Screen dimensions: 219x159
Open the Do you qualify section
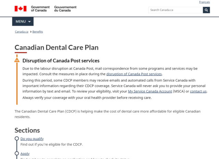tap(32, 139)
